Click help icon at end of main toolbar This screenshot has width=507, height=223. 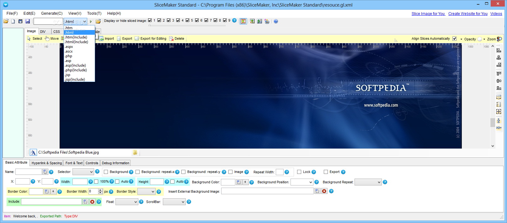pos(276,21)
